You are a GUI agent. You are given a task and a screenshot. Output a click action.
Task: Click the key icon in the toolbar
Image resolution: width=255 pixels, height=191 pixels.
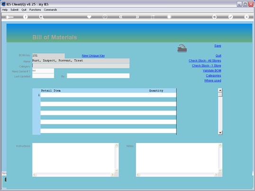pyautogui.click(x=9, y=17)
